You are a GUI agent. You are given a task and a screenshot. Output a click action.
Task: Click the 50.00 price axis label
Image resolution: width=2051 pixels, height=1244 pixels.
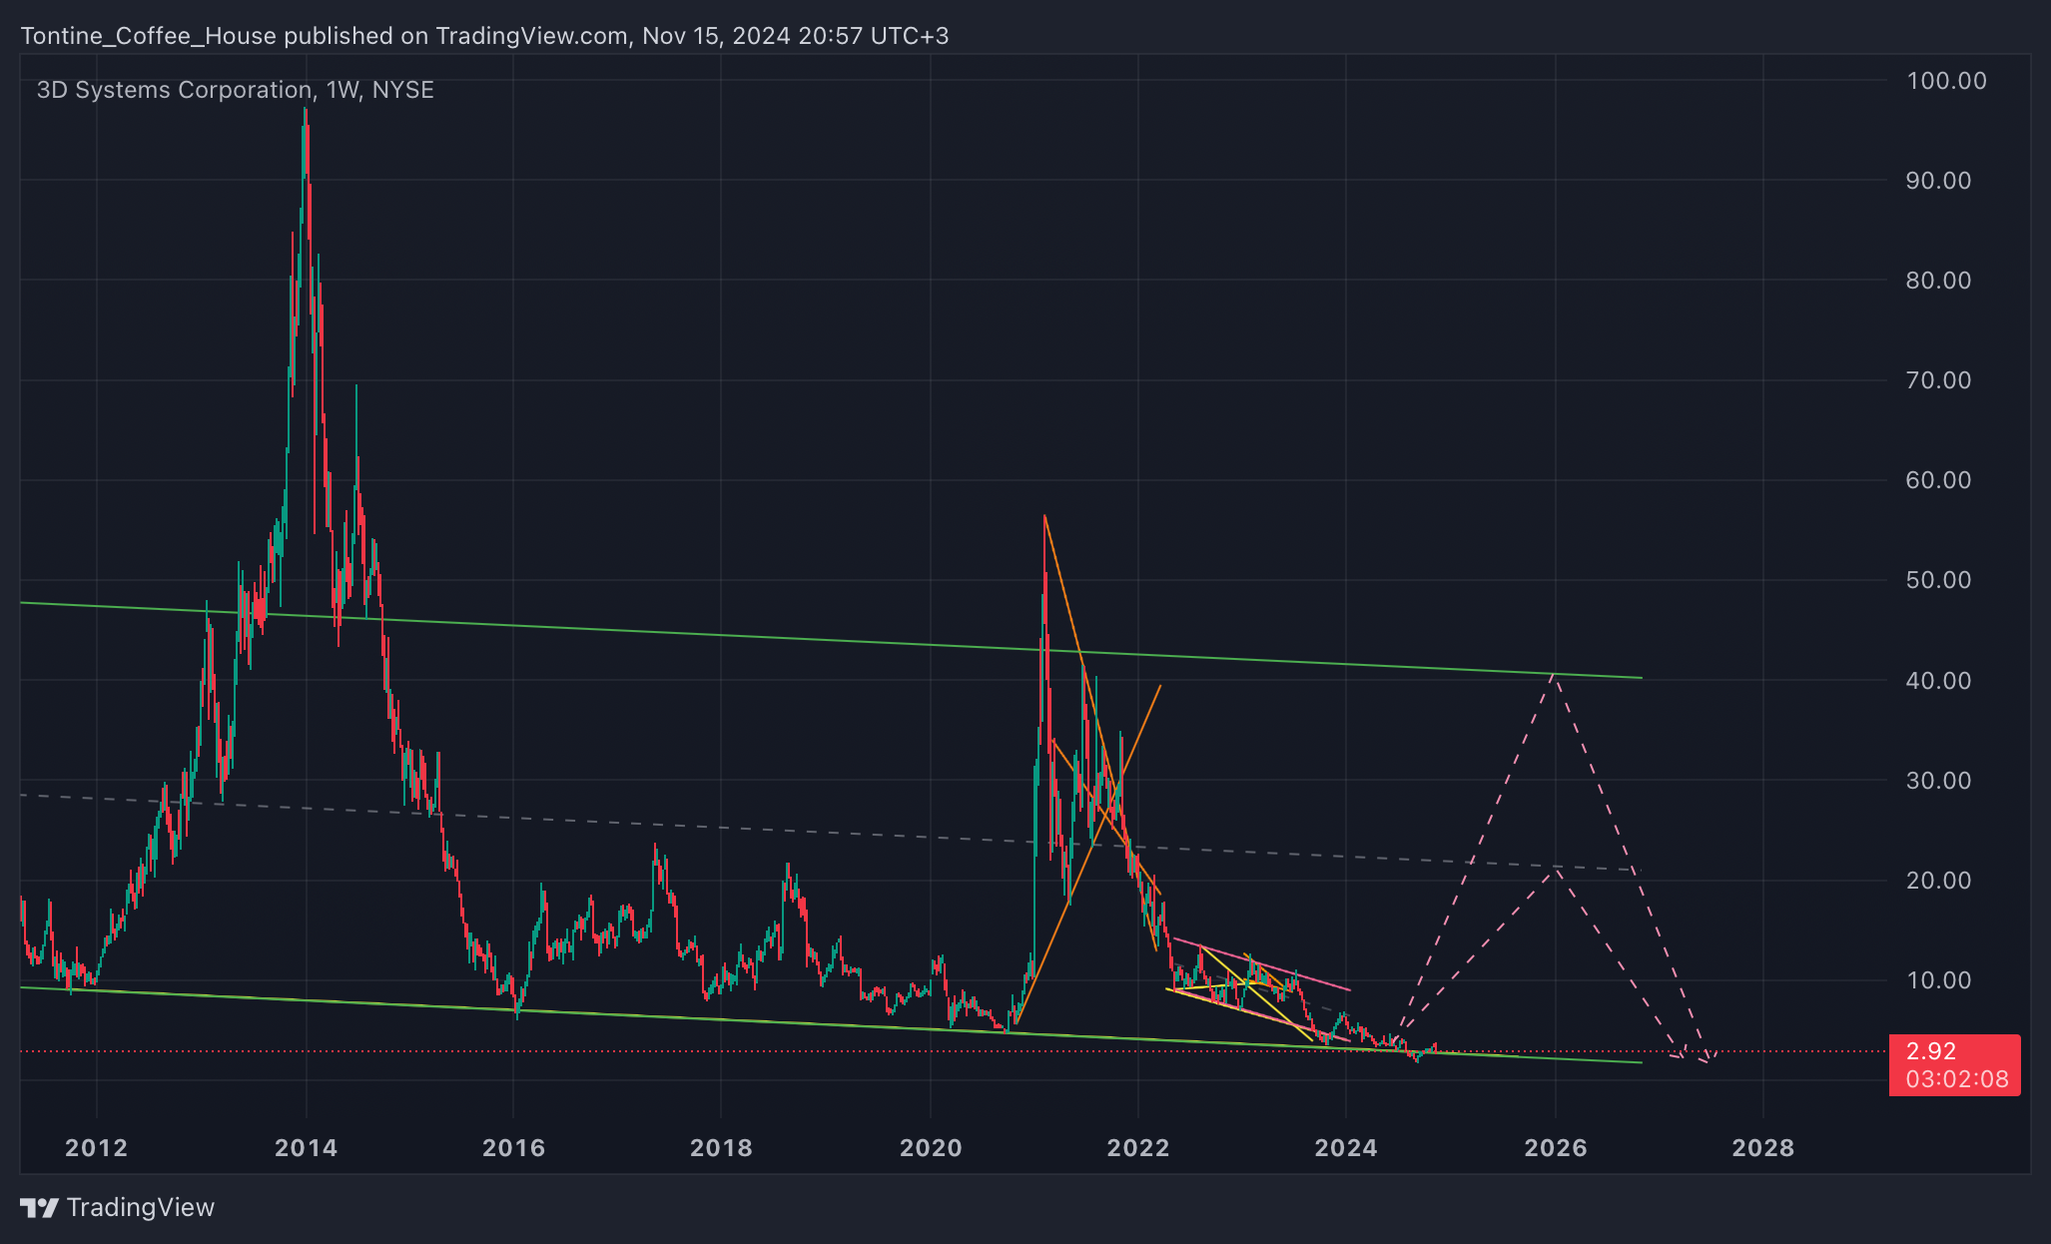[x=1938, y=580]
